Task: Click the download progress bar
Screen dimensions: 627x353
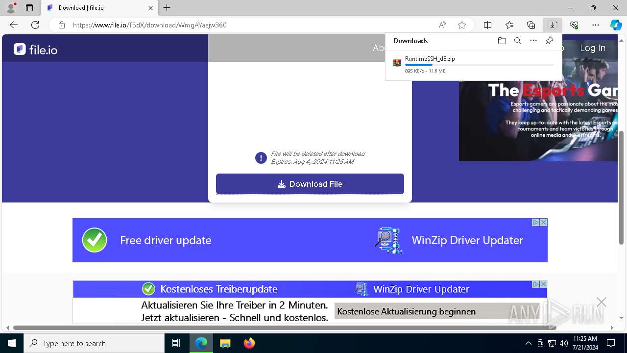Action: point(480,65)
